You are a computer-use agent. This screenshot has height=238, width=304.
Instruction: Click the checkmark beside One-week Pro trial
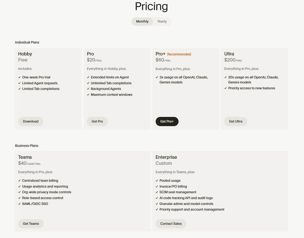pyautogui.click(x=19, y=77)
